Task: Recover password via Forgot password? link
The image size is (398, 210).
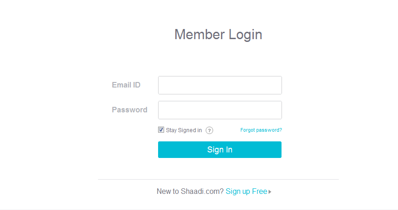Action: click(x=261, y=130)
